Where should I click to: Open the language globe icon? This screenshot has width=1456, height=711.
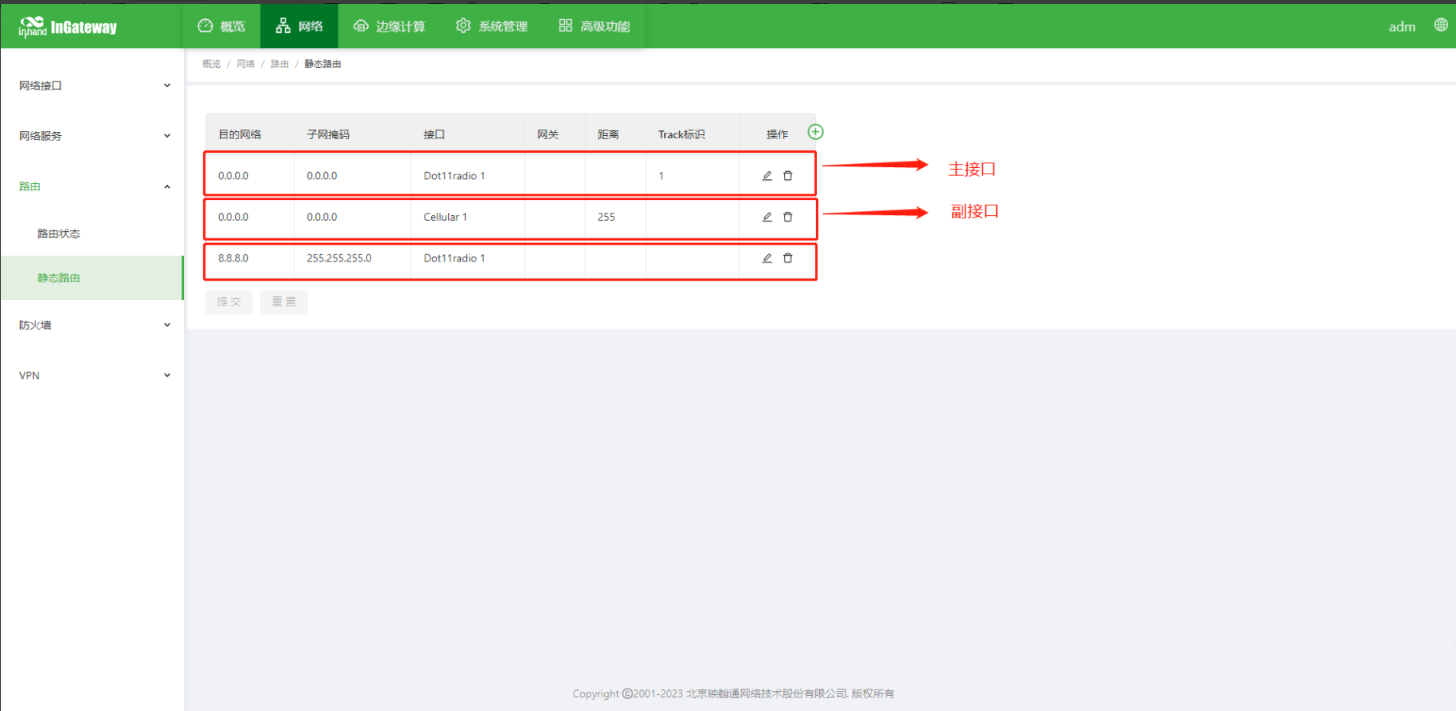pos(1440,26)
